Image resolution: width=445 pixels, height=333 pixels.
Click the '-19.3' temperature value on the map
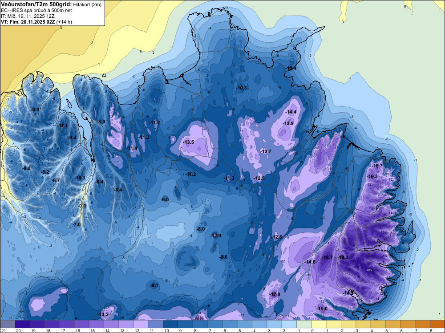coord(343,257)
